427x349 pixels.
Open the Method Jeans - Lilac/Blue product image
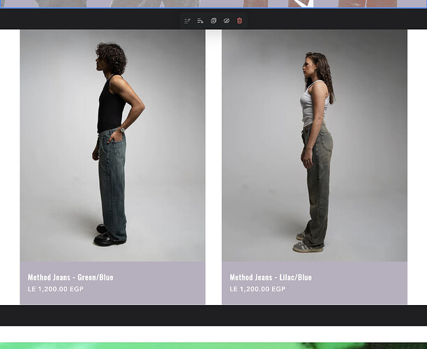pyautogui.click(x=315, y=145)
